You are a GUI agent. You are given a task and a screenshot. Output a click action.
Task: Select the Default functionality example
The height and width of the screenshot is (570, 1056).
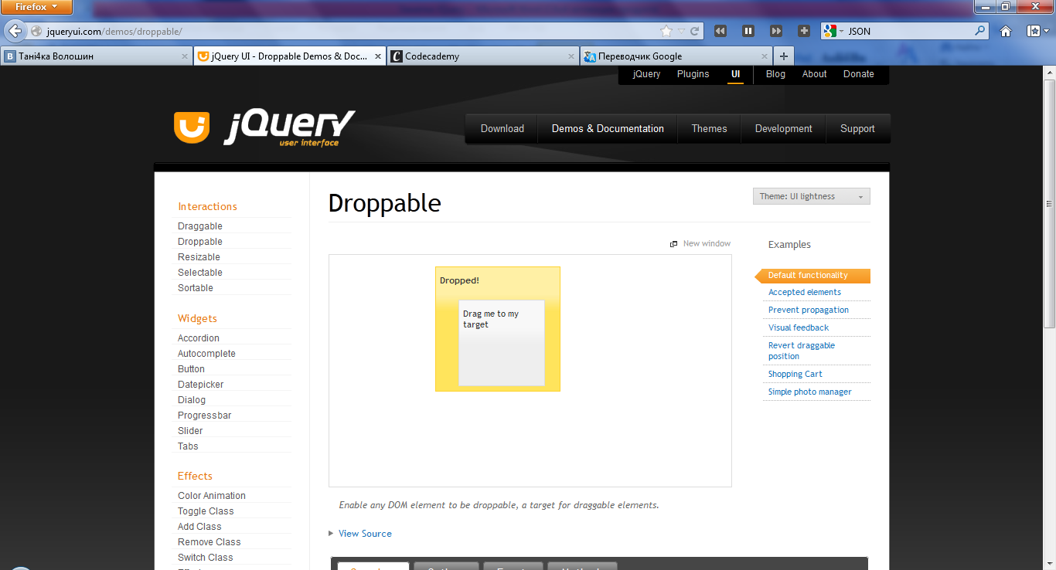tap(812, 276)
